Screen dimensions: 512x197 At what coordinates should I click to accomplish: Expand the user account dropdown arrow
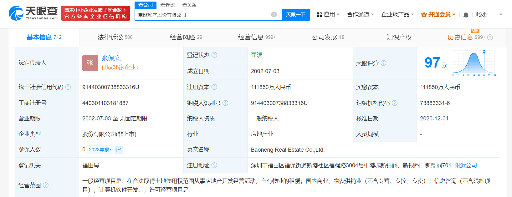(x=501, y=15)
